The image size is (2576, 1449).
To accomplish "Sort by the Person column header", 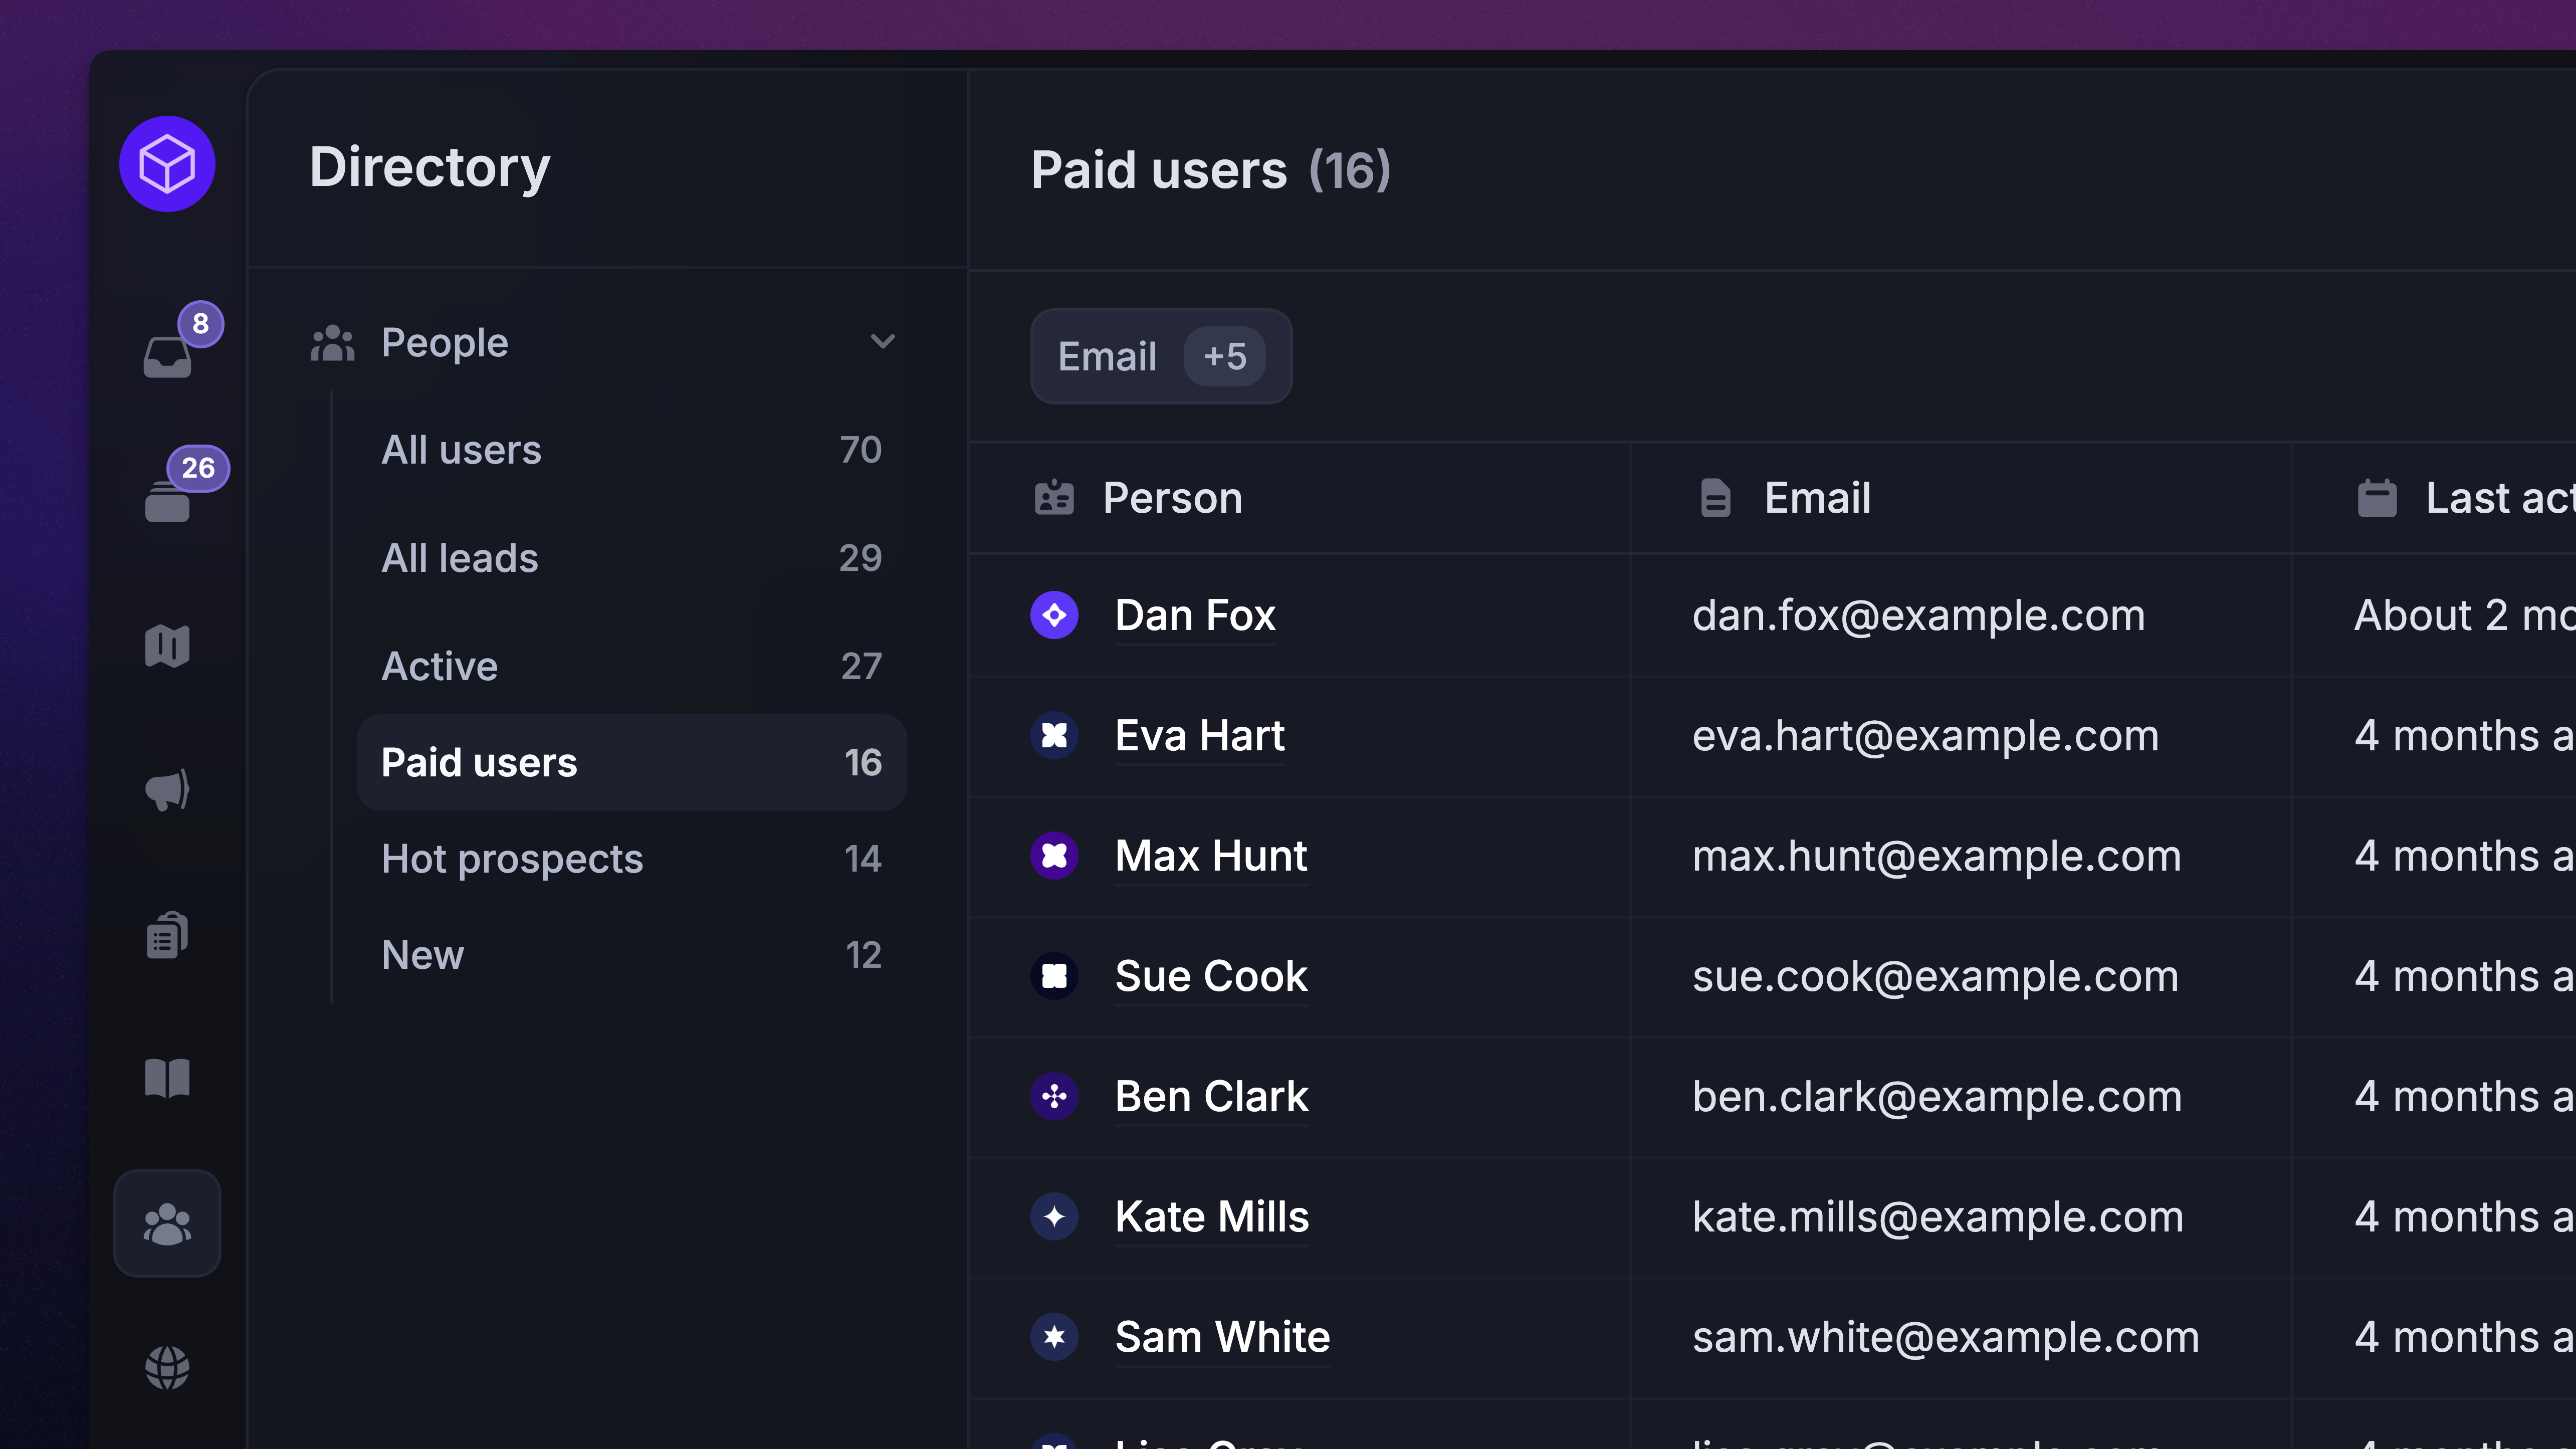I will (x=1172, y=498).
